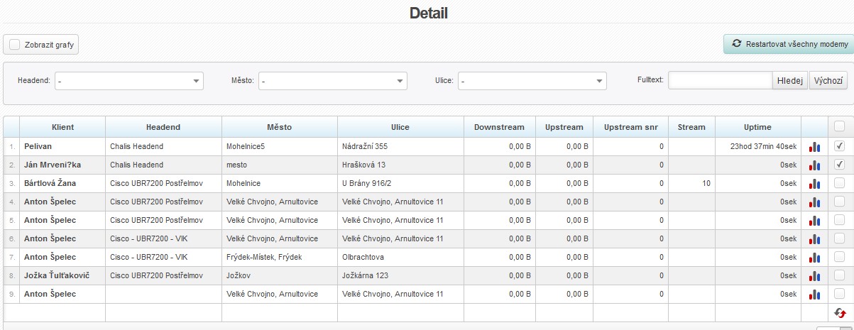Click the Hrašková 13 street cell

click(400, 165)
